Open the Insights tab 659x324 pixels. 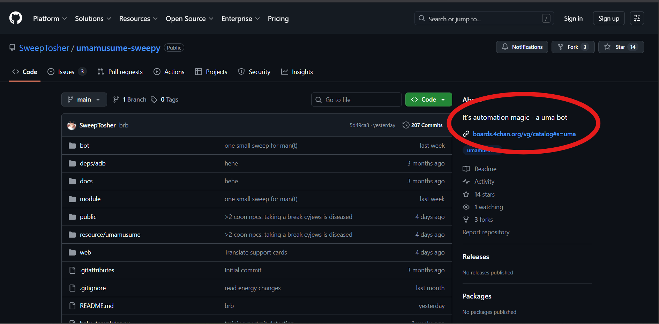coord(297,72)
